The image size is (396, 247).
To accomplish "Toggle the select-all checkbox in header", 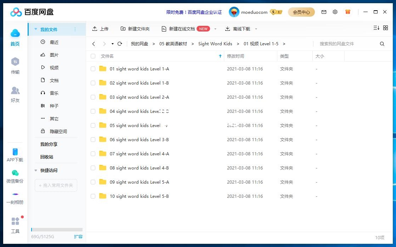I will [93, 56].
